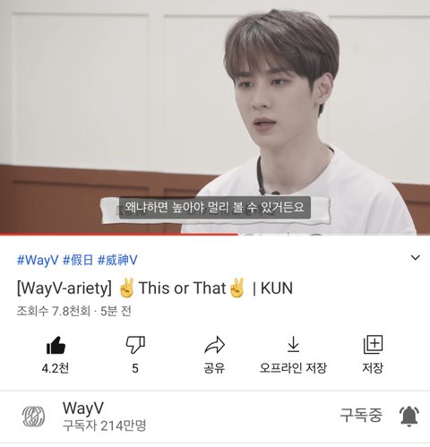This screenshot has height=447, width=430.
Task: Toggle the 구독중 subscribed button
Action: click(x=361, y=415)
